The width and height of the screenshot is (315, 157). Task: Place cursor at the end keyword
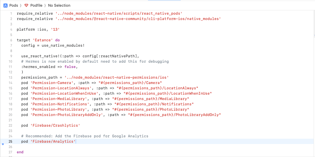pyautogui.click(x=20, y=152)
